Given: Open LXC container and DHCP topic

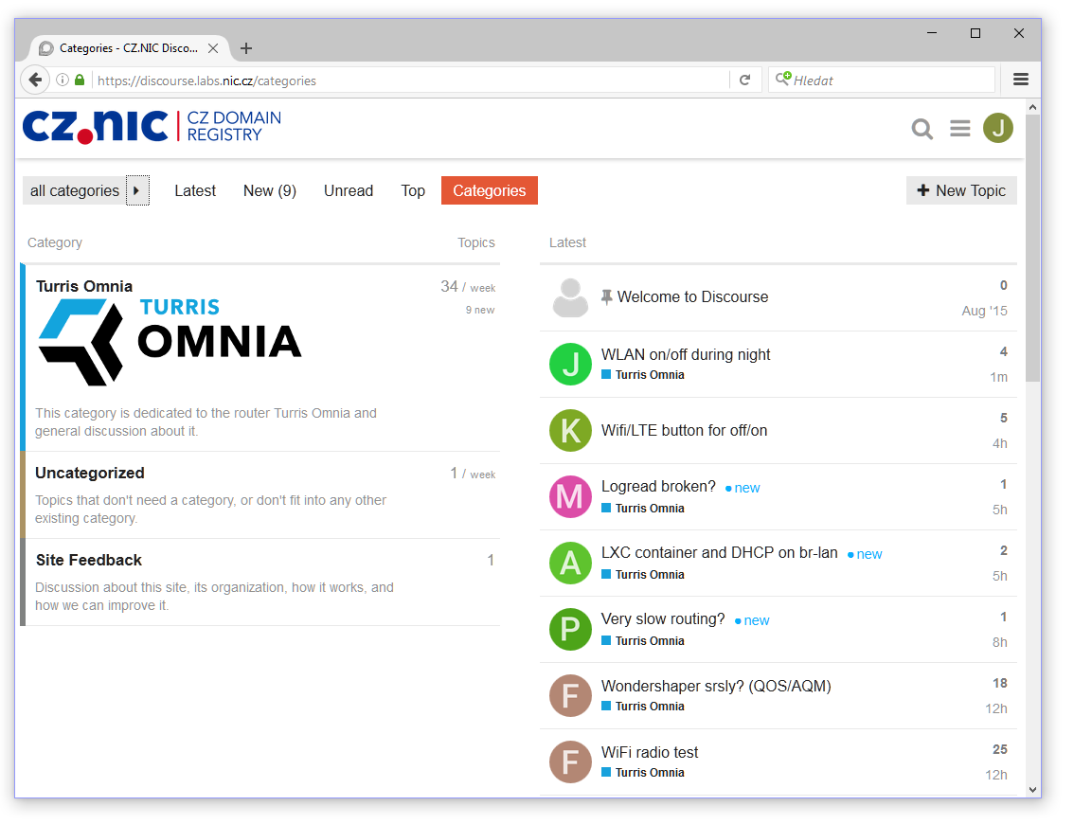Looking at the screenshot, I should [719, 553].
